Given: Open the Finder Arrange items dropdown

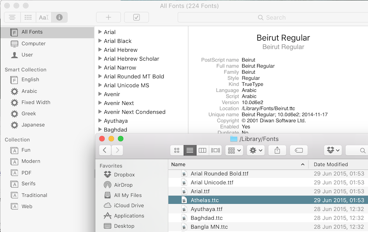Looking at the screenshot, I should pos(234,150).
